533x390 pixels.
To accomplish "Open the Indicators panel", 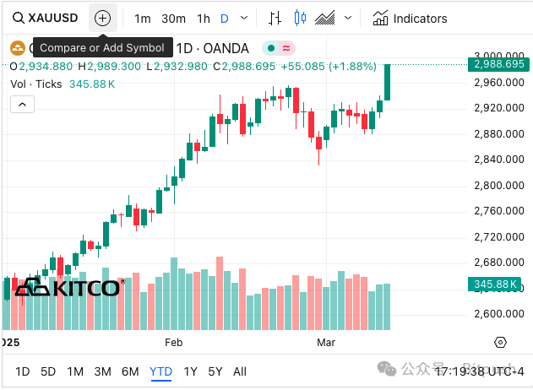I will (x=411, y=18).
